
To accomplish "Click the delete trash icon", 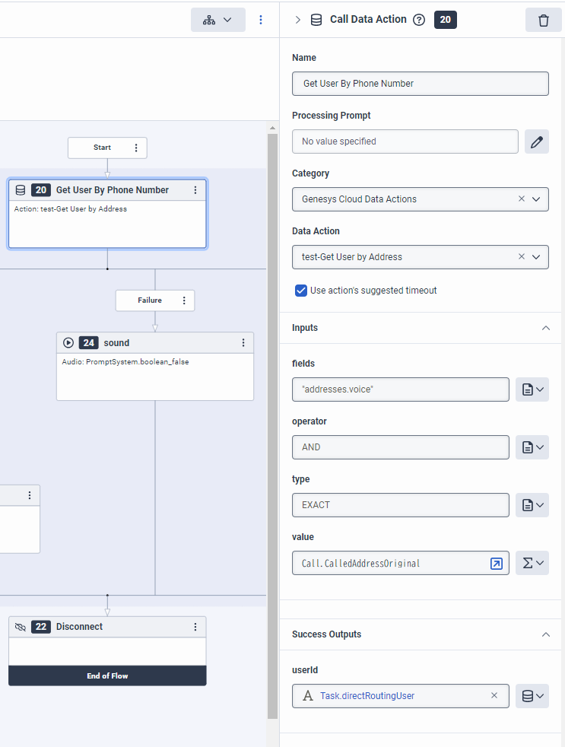I will pos(543,20).
